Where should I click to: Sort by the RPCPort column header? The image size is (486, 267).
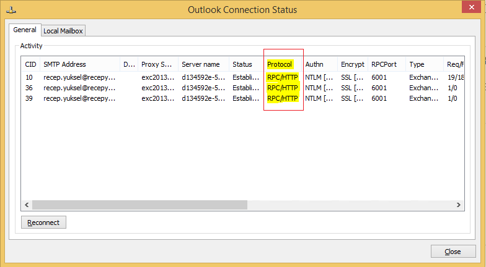click(x=387, y=64)
